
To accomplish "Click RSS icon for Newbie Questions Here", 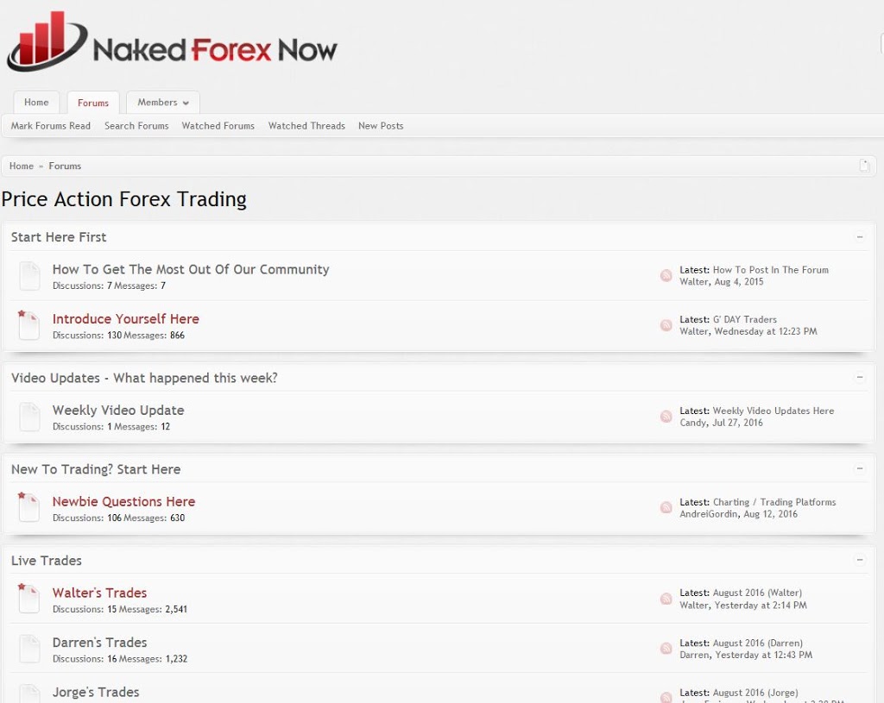I will [x=666, y=507].
